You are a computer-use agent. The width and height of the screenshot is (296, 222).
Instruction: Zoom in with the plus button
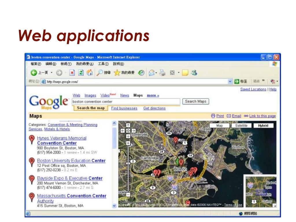point(128,143)
